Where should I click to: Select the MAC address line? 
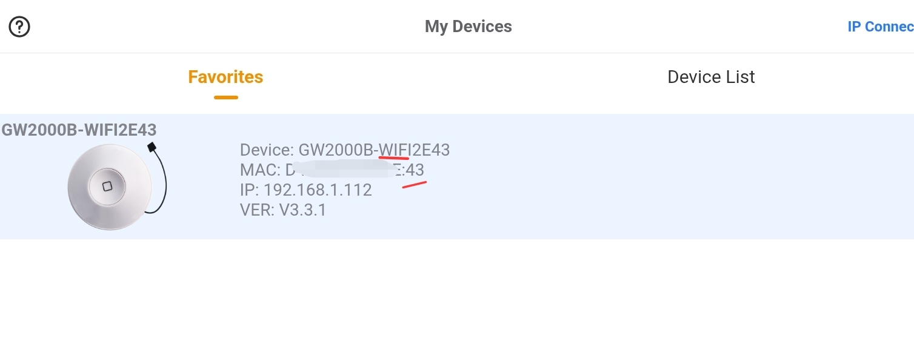click(x=332, y=170)
